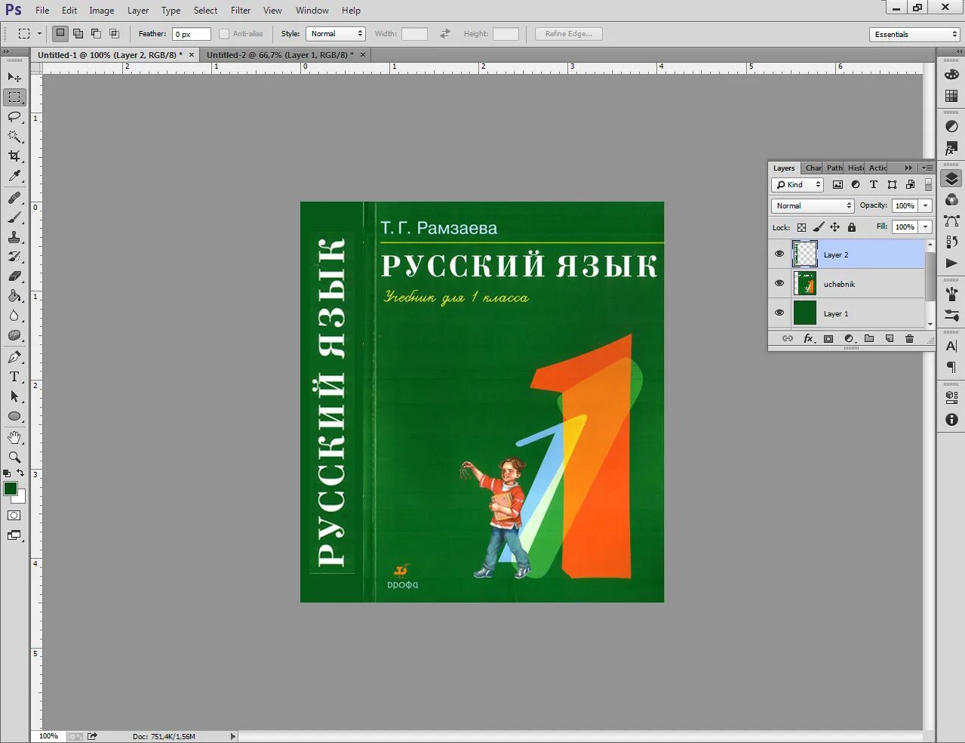Open the tool preset picker arrow
The width and height of the screenshot is (965, 743).
tap(39, 34)
